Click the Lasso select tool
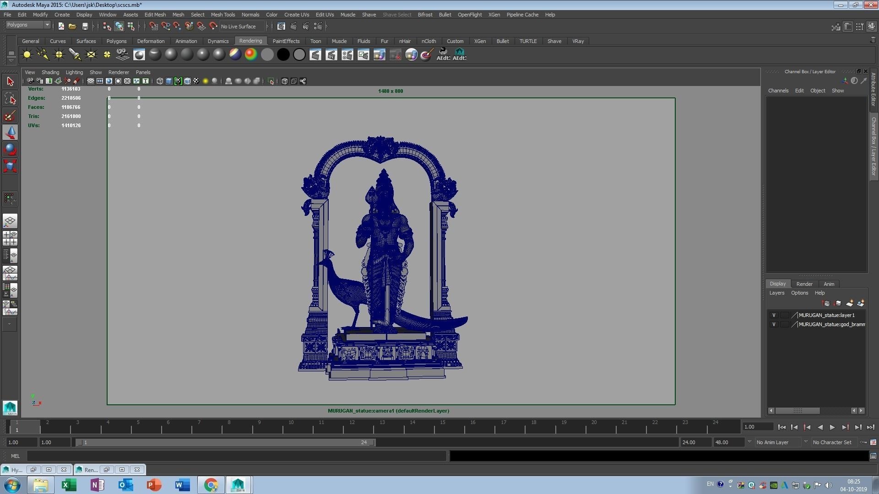The width and height of the screenshot is (879, 494). (10, 98)
